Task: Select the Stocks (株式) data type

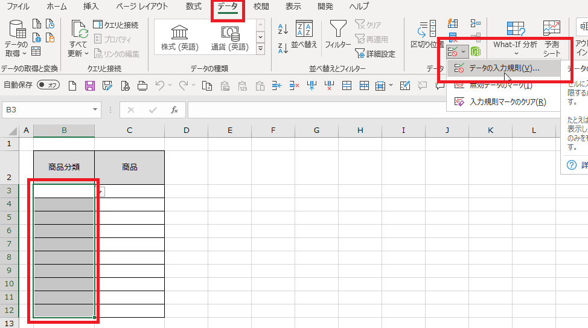Action: coord(179,37)
